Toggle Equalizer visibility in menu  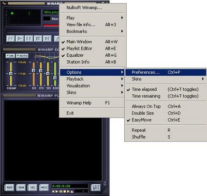pyautogui.click(x=92, y=55)
